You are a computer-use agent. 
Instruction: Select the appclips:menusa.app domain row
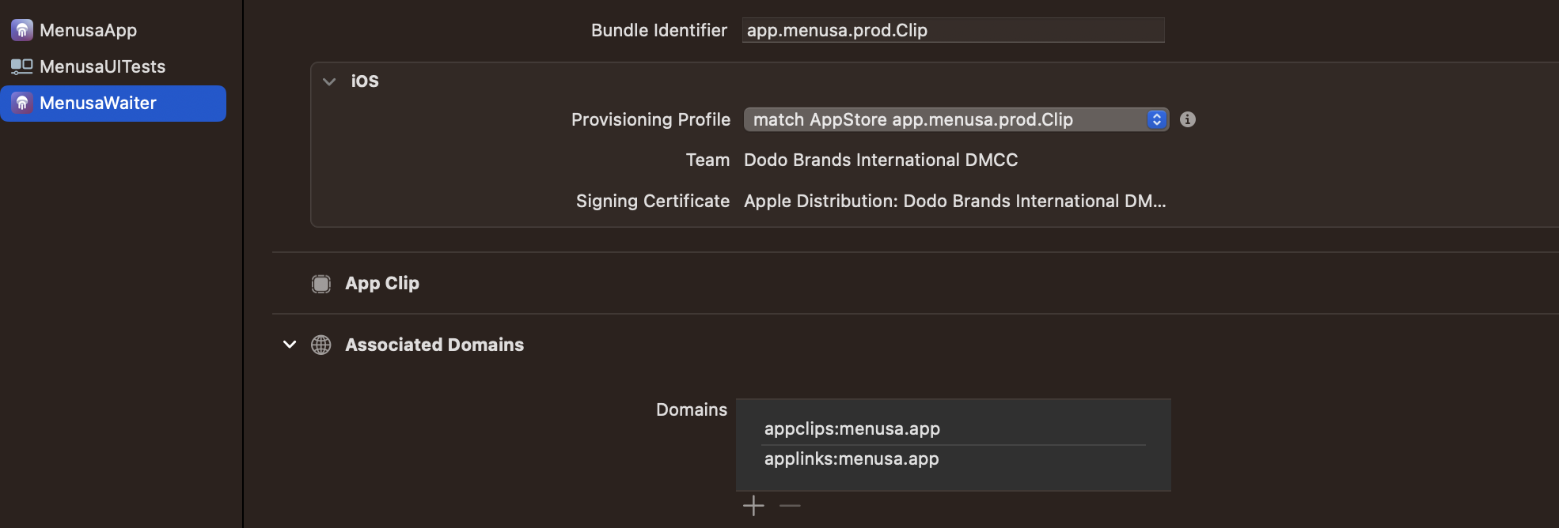tap(954, 429)
